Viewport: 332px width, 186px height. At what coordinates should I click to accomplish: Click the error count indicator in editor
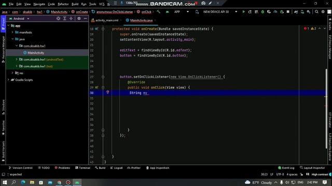tap(307, 28)
